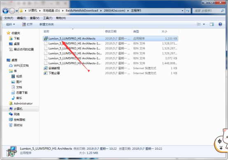
Task: Click the 打开 toolbar button
Action: (x=27, y=24)
